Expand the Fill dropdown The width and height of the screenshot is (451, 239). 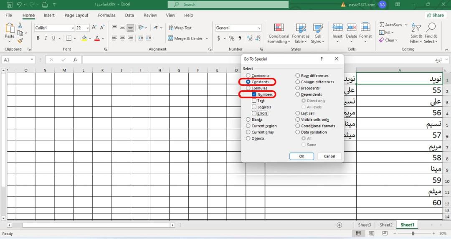coord(392,33)
